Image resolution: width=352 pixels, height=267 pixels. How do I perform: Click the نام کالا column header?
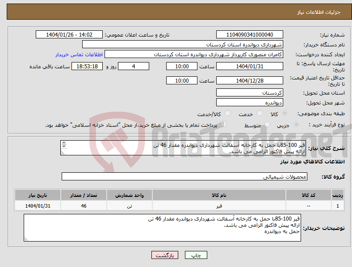(x=219, y=195)
